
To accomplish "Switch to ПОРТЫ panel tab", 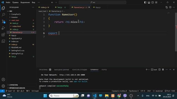I will 104,70.
